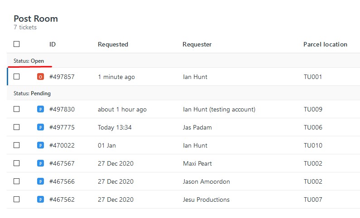Toggle the select-all checkbox in header

click(x=17, y=44)
